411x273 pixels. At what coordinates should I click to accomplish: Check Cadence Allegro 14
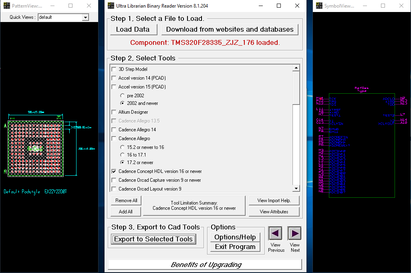tap(114, 130)
